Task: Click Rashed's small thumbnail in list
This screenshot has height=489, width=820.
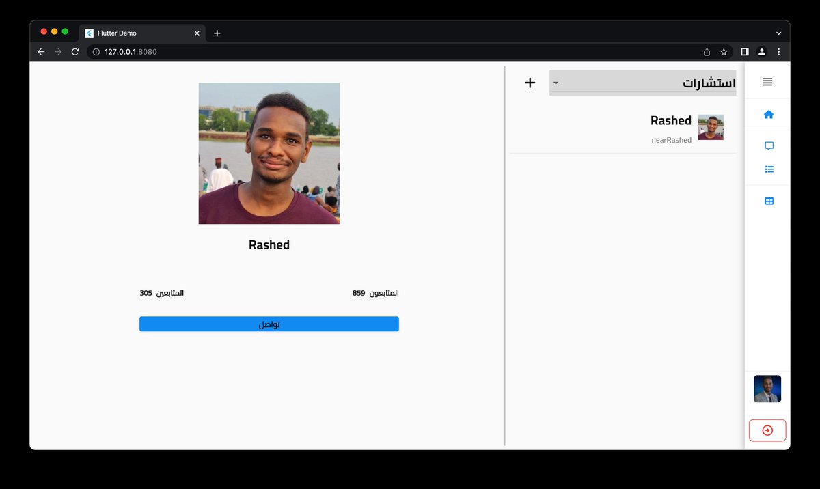Action: (x=711, y=127)
